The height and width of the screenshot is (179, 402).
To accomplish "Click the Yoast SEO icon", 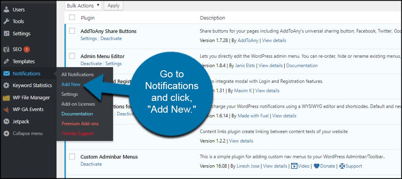I will [6, 49].
